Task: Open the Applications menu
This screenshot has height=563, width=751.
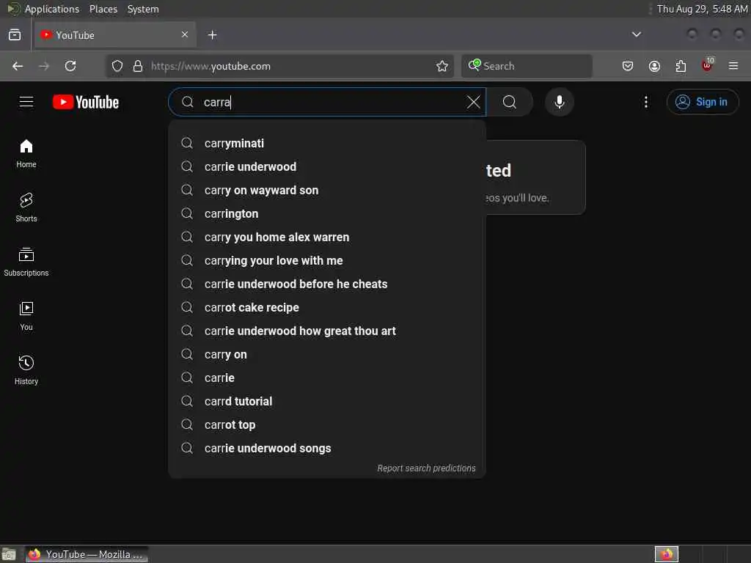Action: (x=52, y=9)
